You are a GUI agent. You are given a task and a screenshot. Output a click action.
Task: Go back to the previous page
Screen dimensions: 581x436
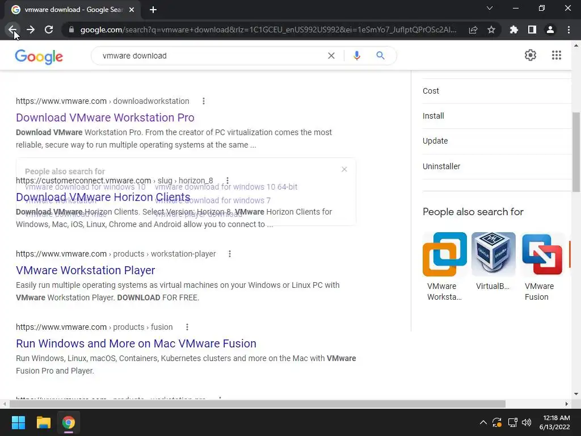pos(12,30)
